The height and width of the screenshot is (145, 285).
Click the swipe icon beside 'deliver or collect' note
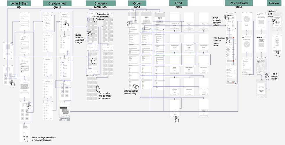226,18
